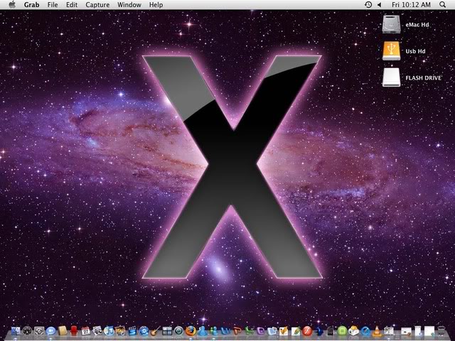Open the File menu

[x=53, y=5]
